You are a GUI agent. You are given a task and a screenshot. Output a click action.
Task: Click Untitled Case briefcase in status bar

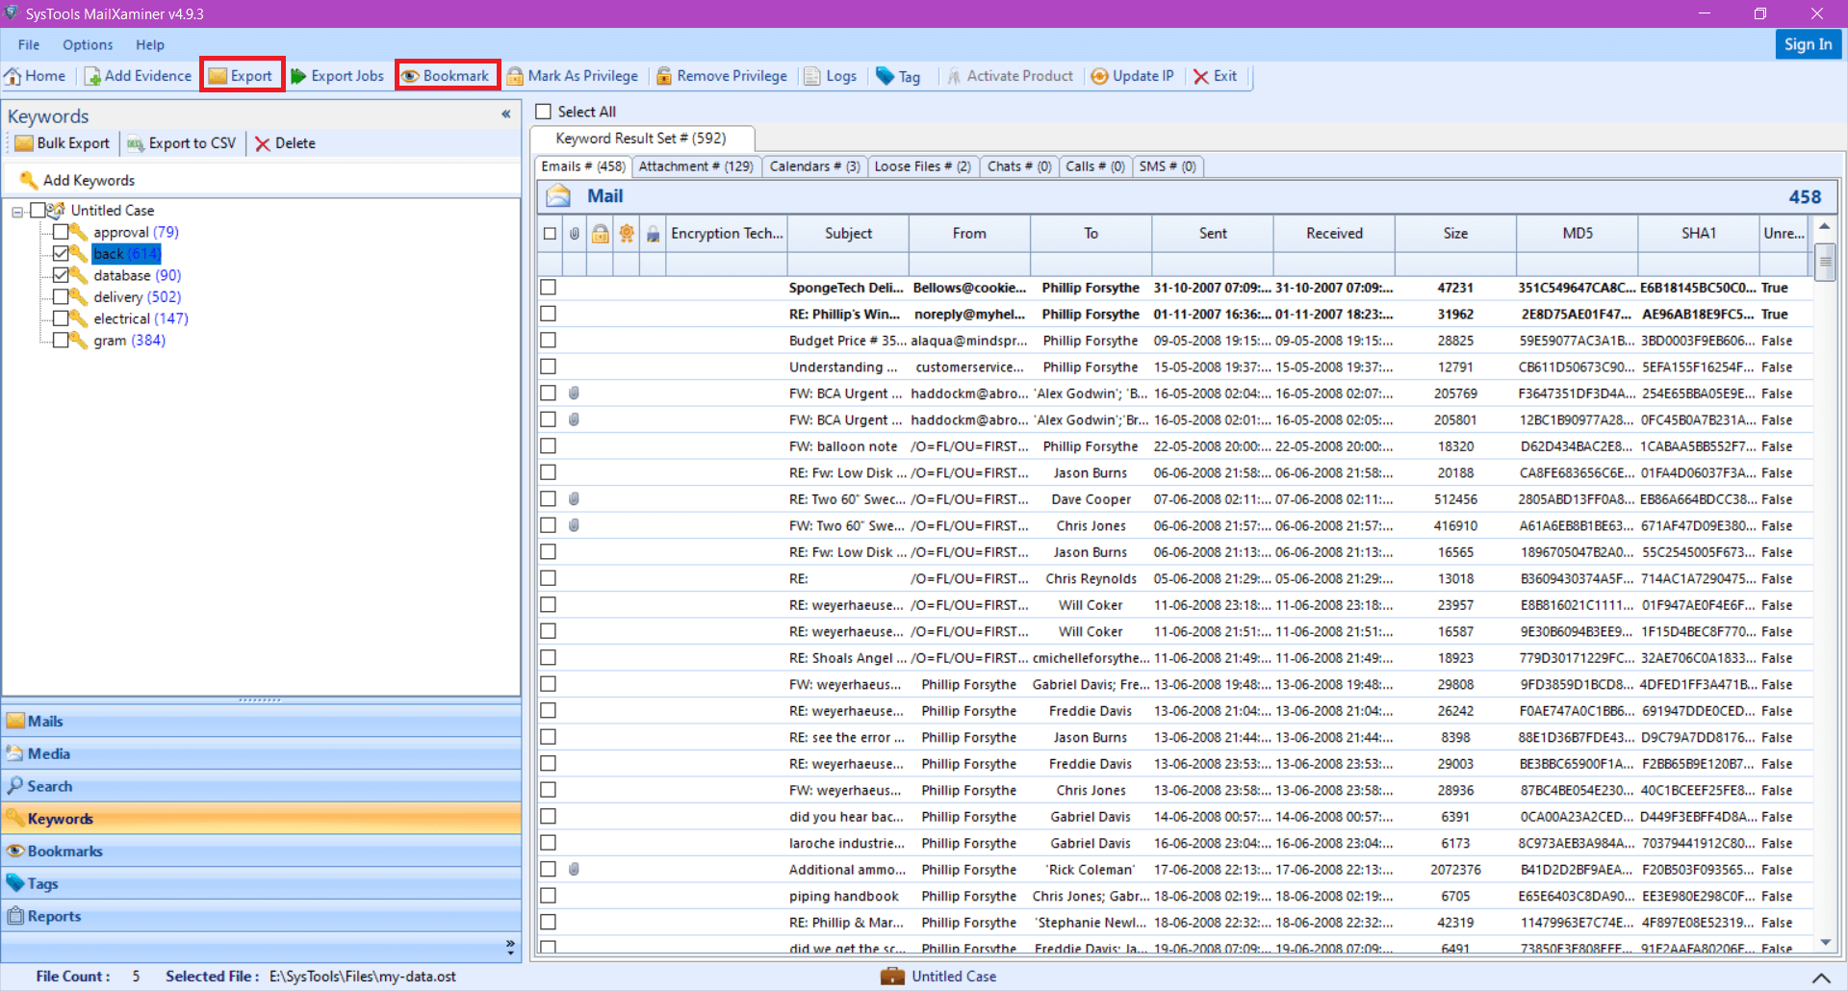[x=892, y=976]
